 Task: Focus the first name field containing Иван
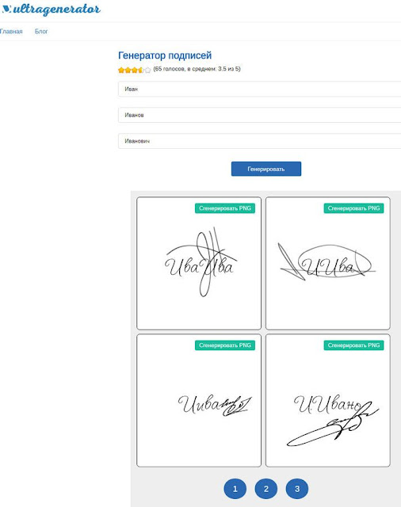click(259, 89)
